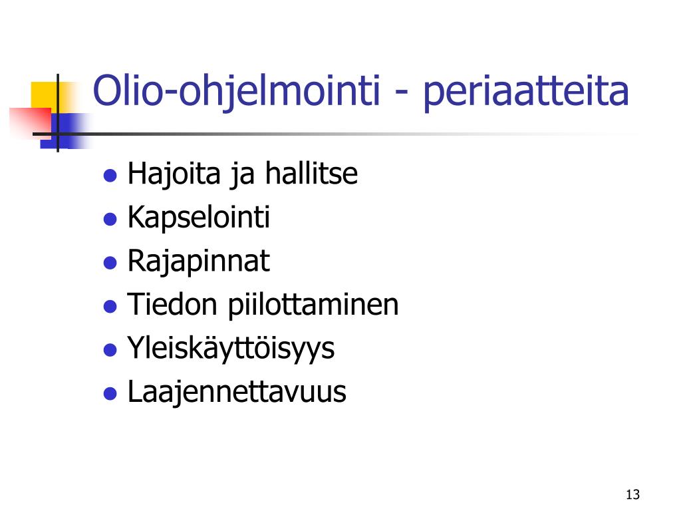Click the bullet dot beside "Rajapinnat"

click(x=110, y=263)
